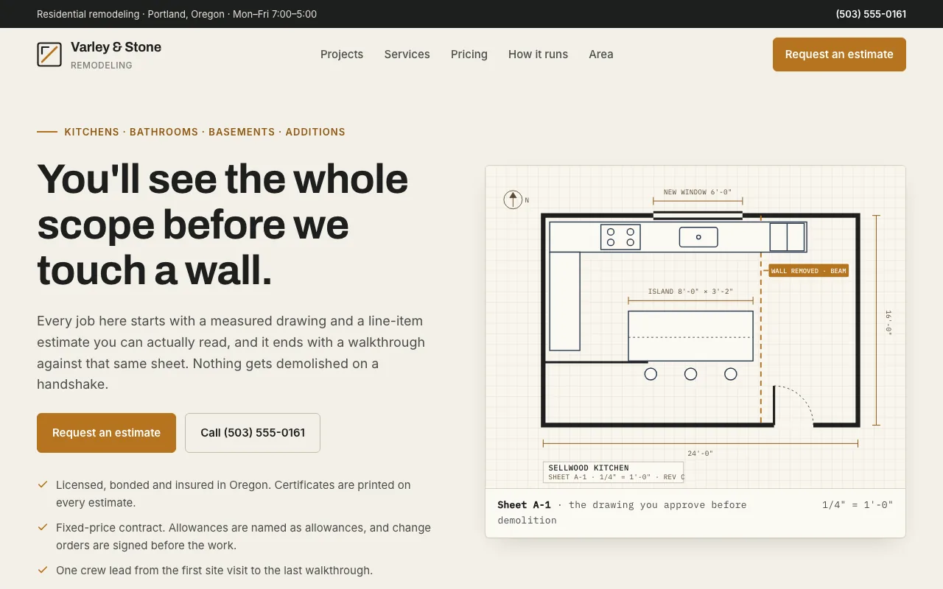The height and width of the screenshot is (589, 943).
Task: Click the 1/4" = 1'-0" scale caption
Action: [x=858, y=505]
